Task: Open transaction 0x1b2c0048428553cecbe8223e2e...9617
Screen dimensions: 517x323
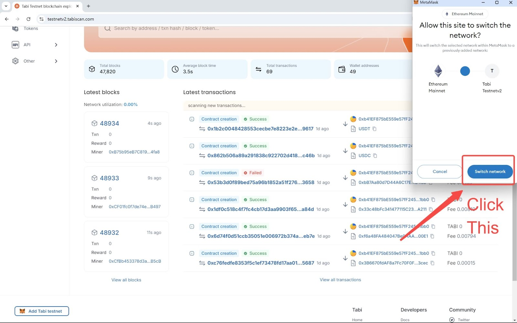Action: pyautogui.click(x=260, y=129)
